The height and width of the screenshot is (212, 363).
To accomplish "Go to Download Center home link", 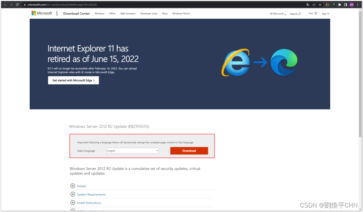I will (x=76, y=14).
